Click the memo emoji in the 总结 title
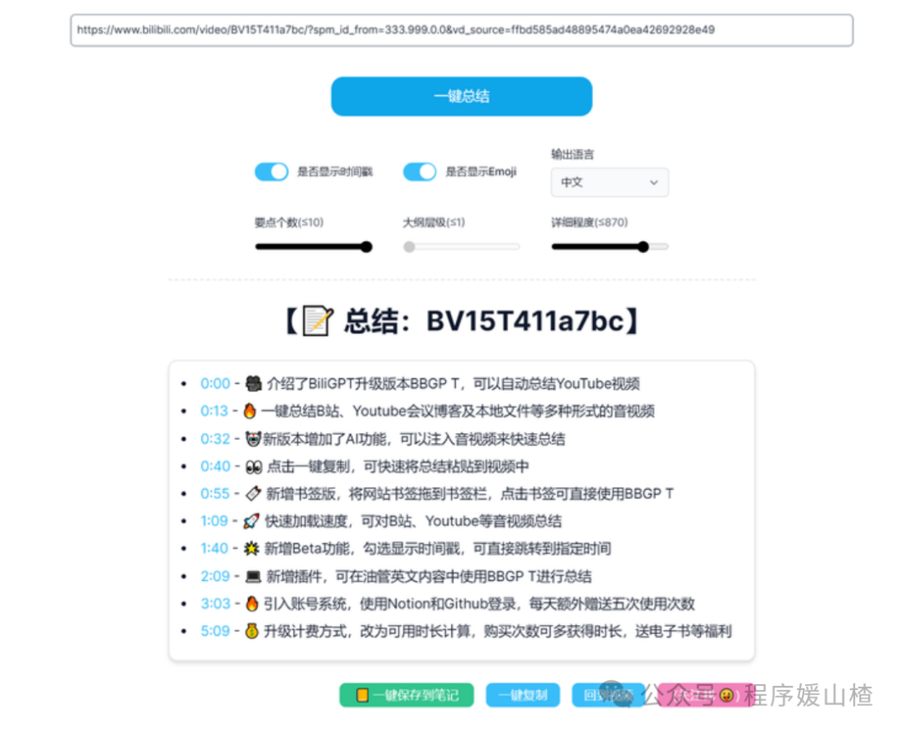This screenshot has width=902, height=731. click(x=317, y=320)
